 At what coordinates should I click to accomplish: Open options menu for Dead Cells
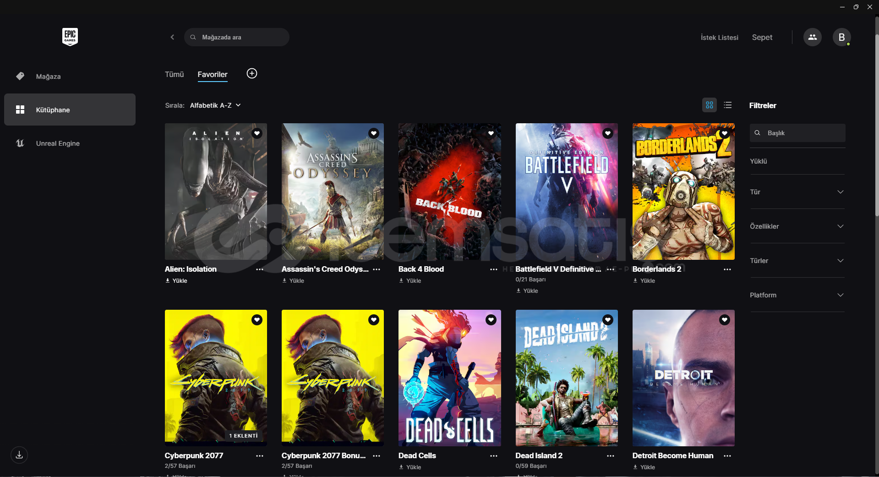coord(494,456)
